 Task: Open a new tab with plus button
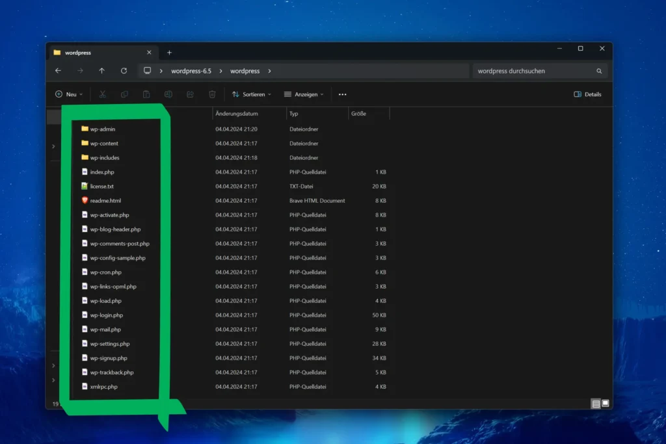pos(169,53)
